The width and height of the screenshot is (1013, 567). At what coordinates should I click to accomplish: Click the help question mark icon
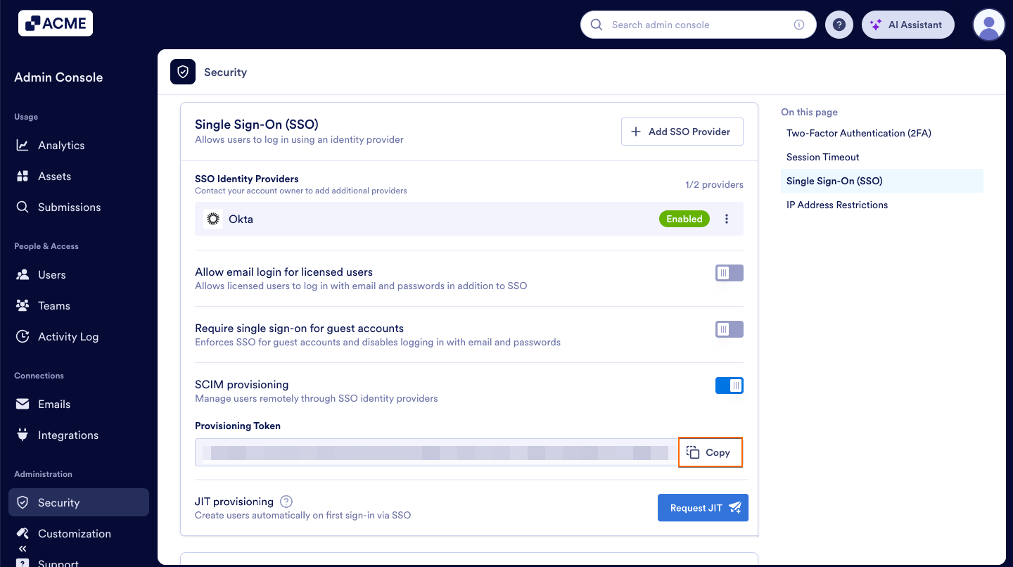point(839,24)
